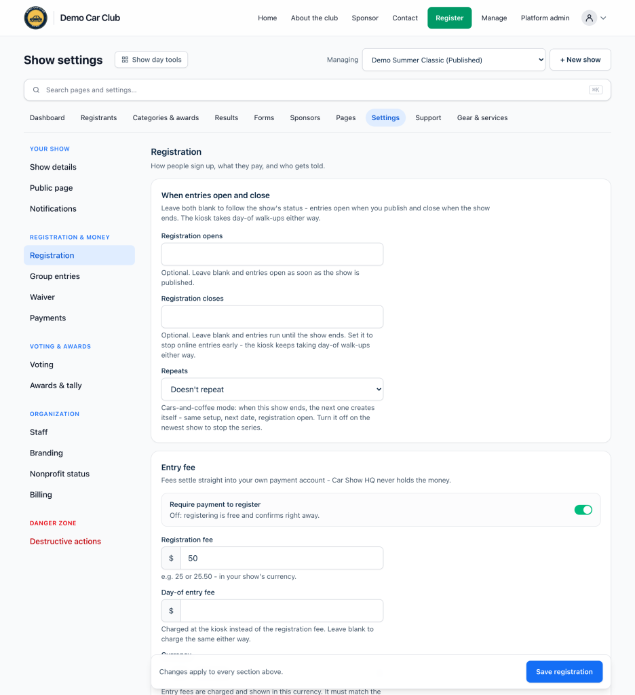Click the Registration opens input field

[272, 254]
